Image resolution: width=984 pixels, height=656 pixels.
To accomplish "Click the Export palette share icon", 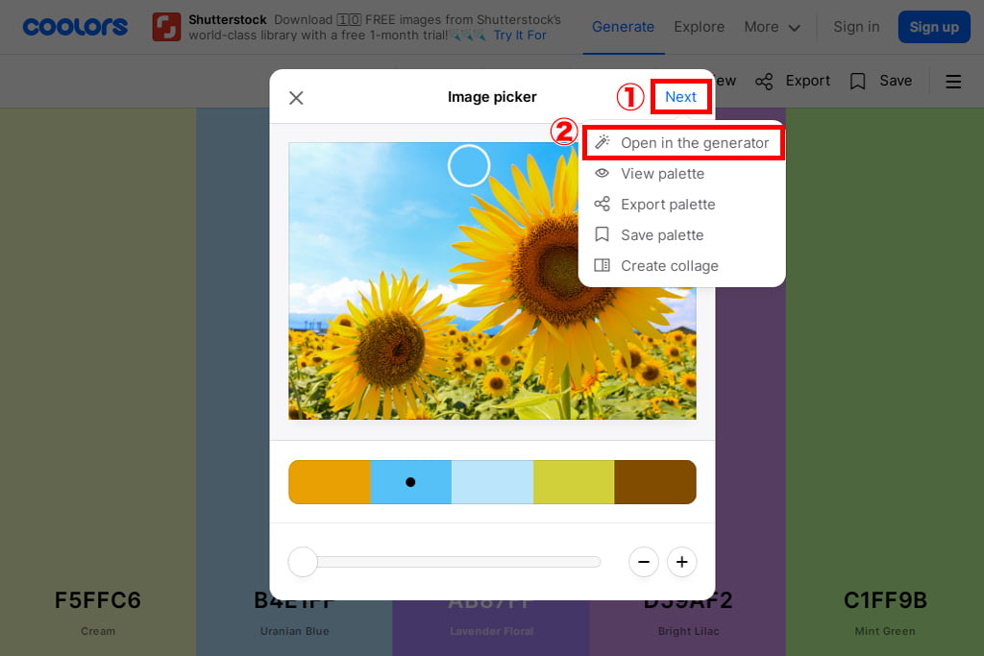I will [603, 205].
